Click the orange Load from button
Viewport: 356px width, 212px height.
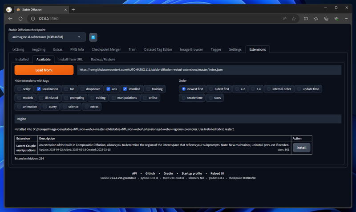point(44,70)
